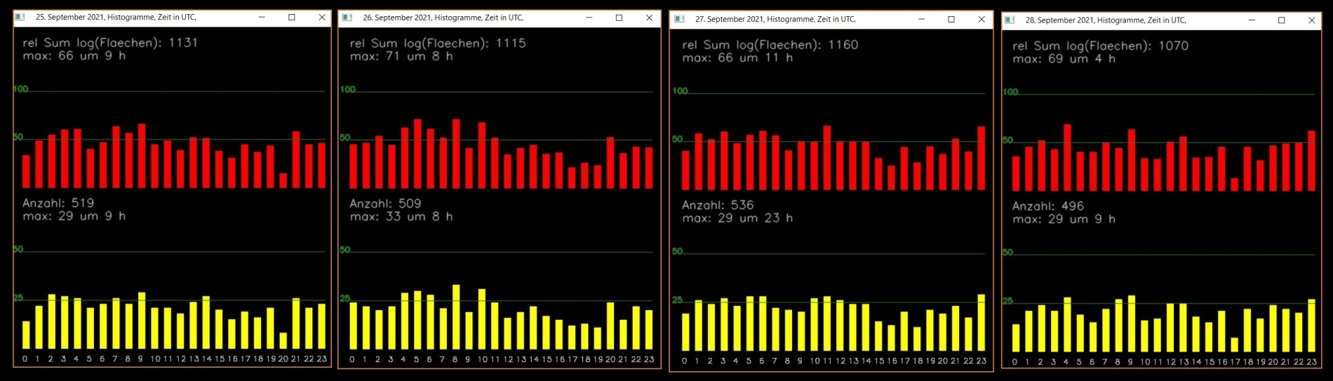Click the app icon of the 25. September window
The image size is (1333, 381).
click(x=20, y=17)
